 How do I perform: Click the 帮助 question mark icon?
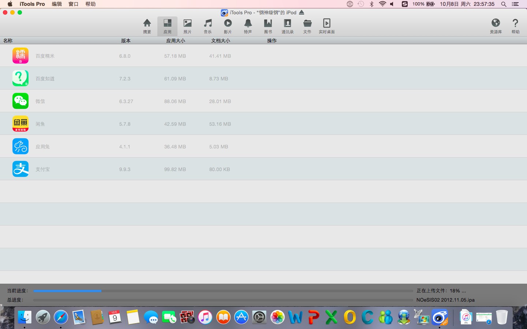click(x=515, y=26)
